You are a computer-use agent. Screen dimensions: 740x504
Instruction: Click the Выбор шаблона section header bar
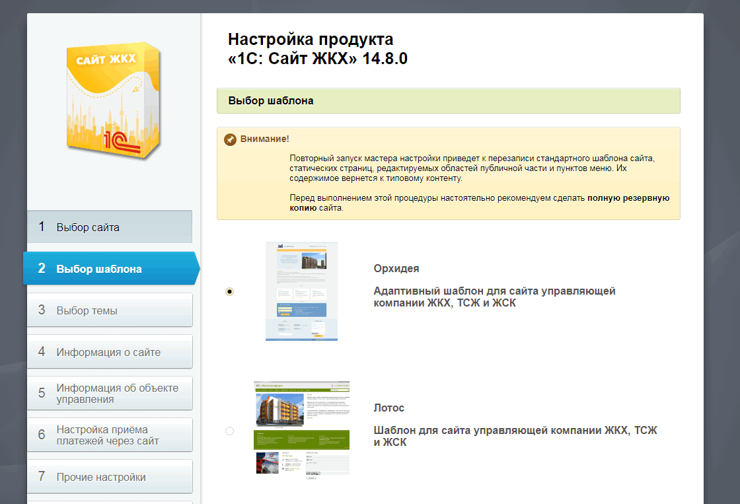tap(449, 100)
